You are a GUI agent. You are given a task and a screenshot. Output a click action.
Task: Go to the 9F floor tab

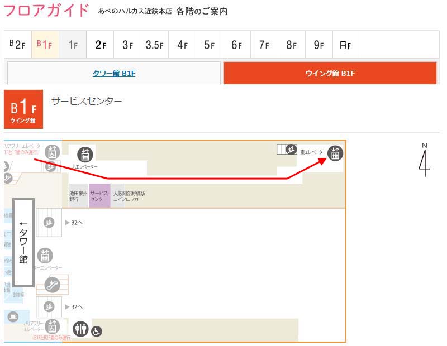click(318, 45)
